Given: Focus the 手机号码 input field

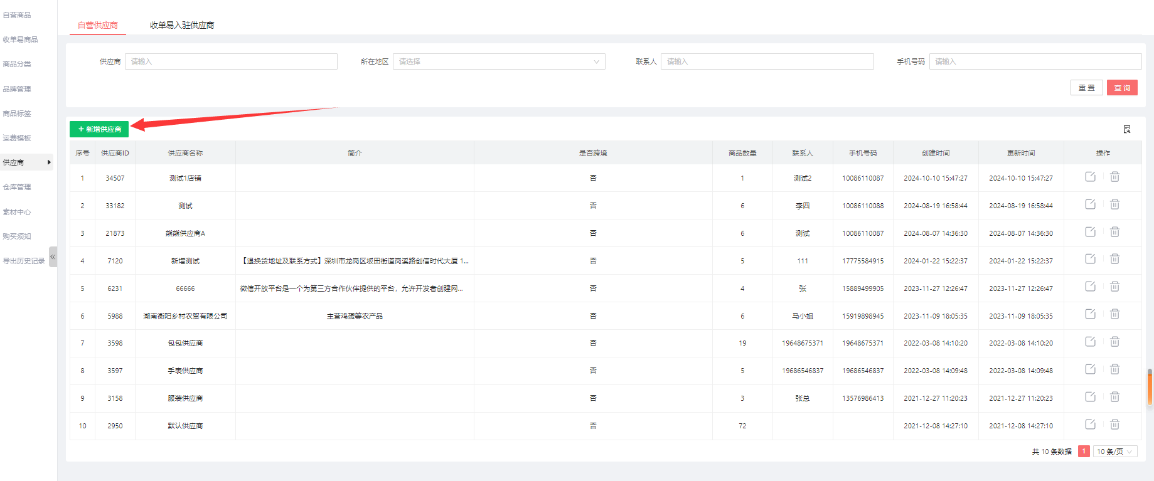Looking at the screenshot, I should (1035, 61).
